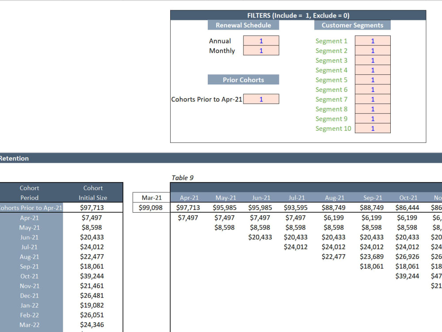Click the Table 9 label
This screenshot has width=442, height=332.
[183, 178]
